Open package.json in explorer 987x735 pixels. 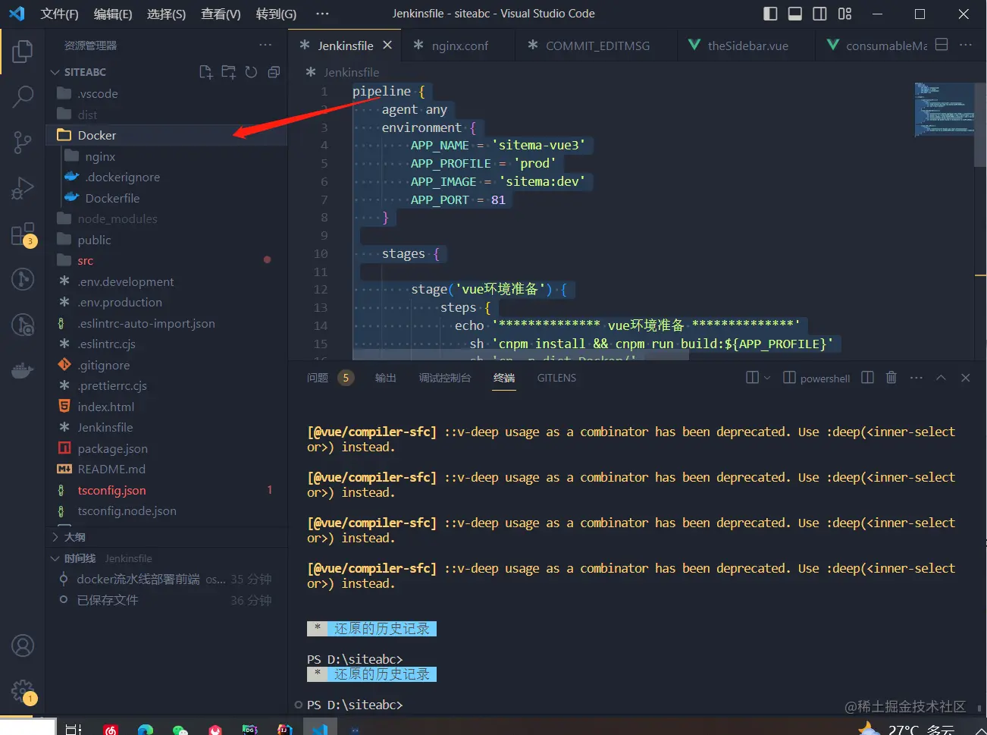167,448
